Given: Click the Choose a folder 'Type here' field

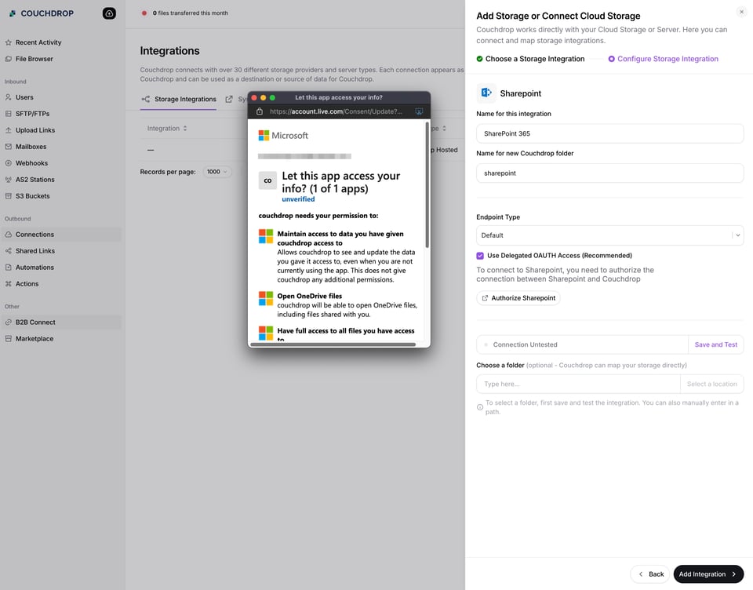Looking at the screenshot, I should [x=578, y=384].
